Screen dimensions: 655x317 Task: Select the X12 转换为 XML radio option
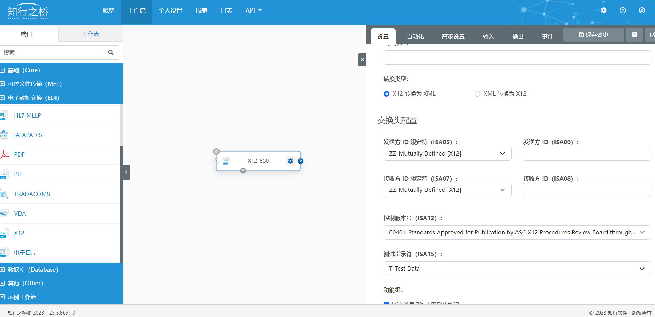tap(386, 94)
